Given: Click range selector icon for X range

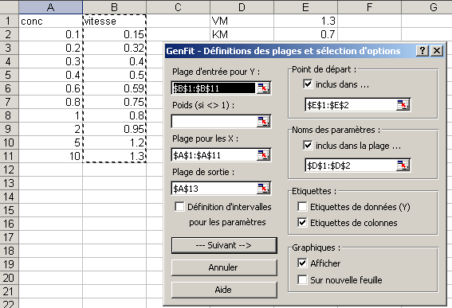Looking at the screenshot, I should [263, 155].
